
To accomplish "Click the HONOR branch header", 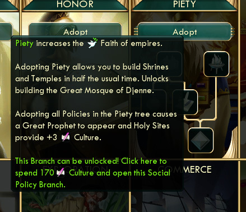I will (x=75, y=4).
